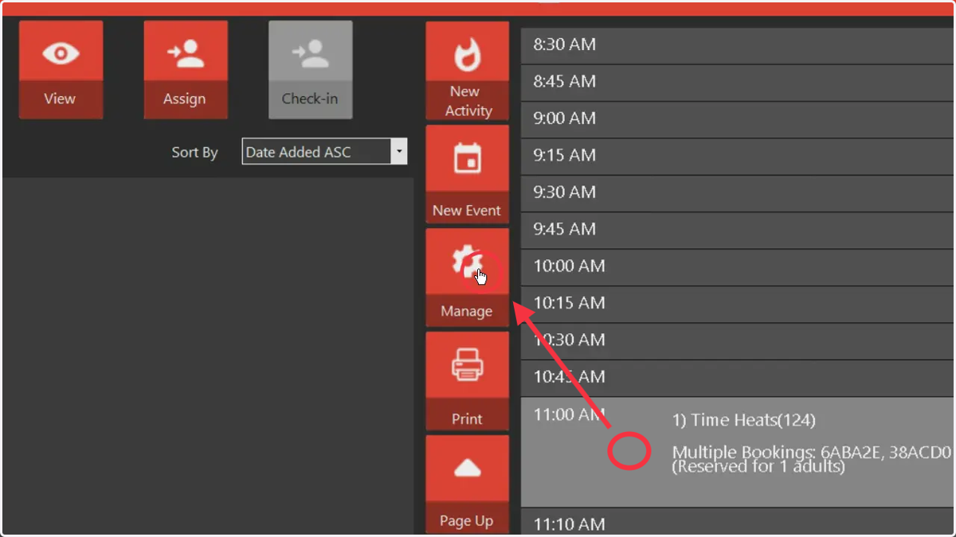This screenshot has width=956, height=537.
Task: Select the 10:30 AM time slot
Action: tap(738, 341)
